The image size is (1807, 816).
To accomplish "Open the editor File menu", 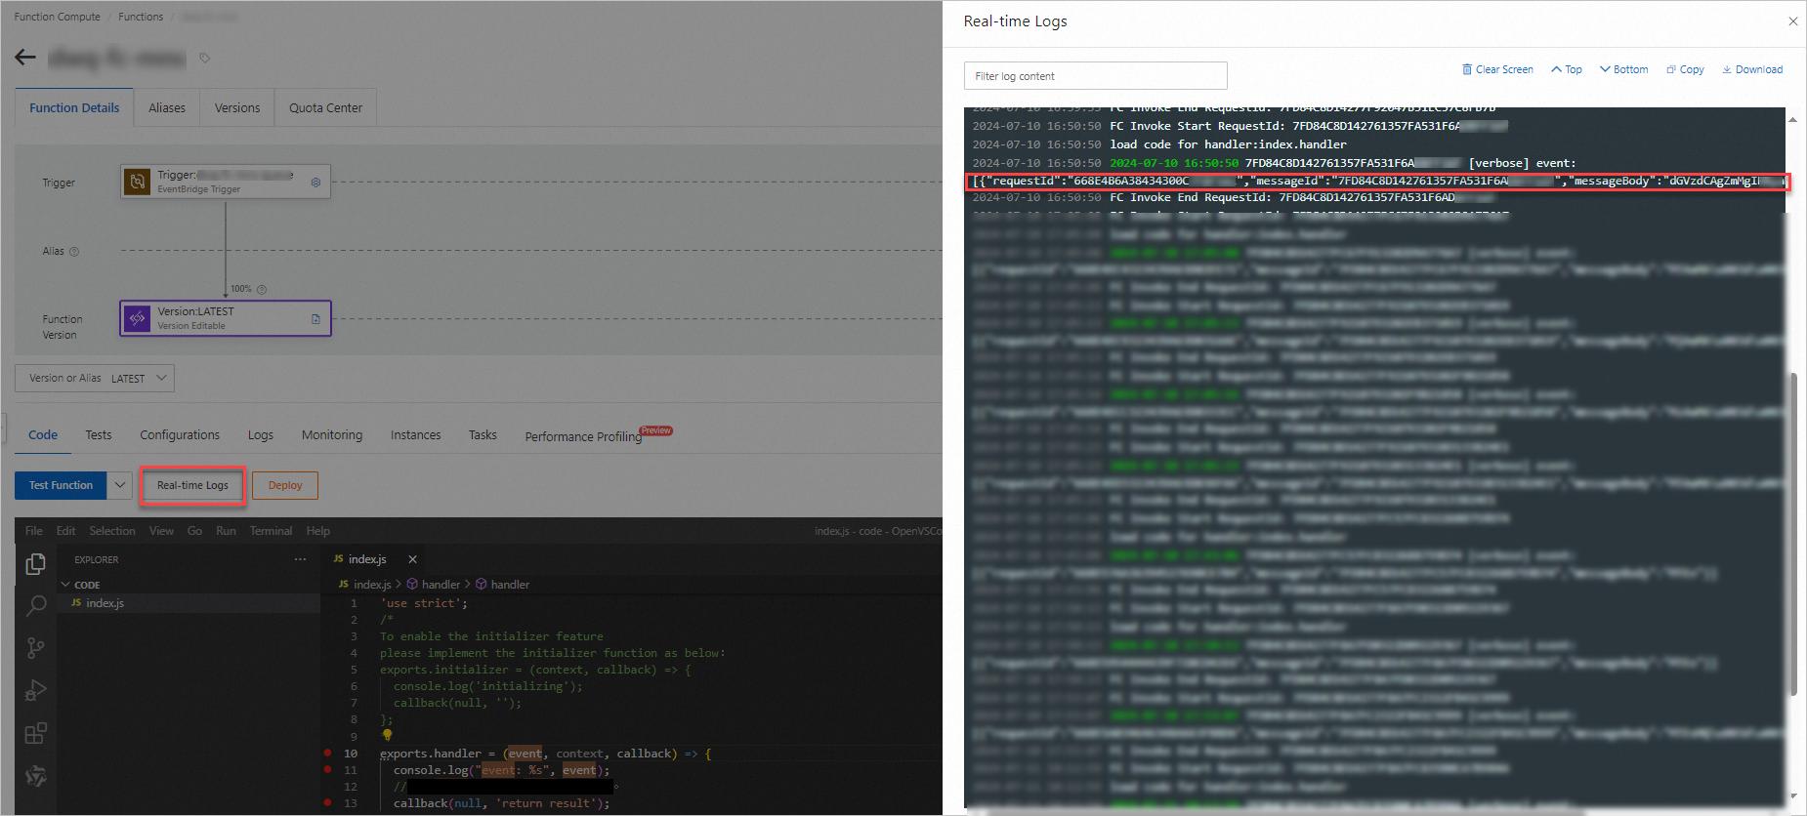I will [34, 531].
